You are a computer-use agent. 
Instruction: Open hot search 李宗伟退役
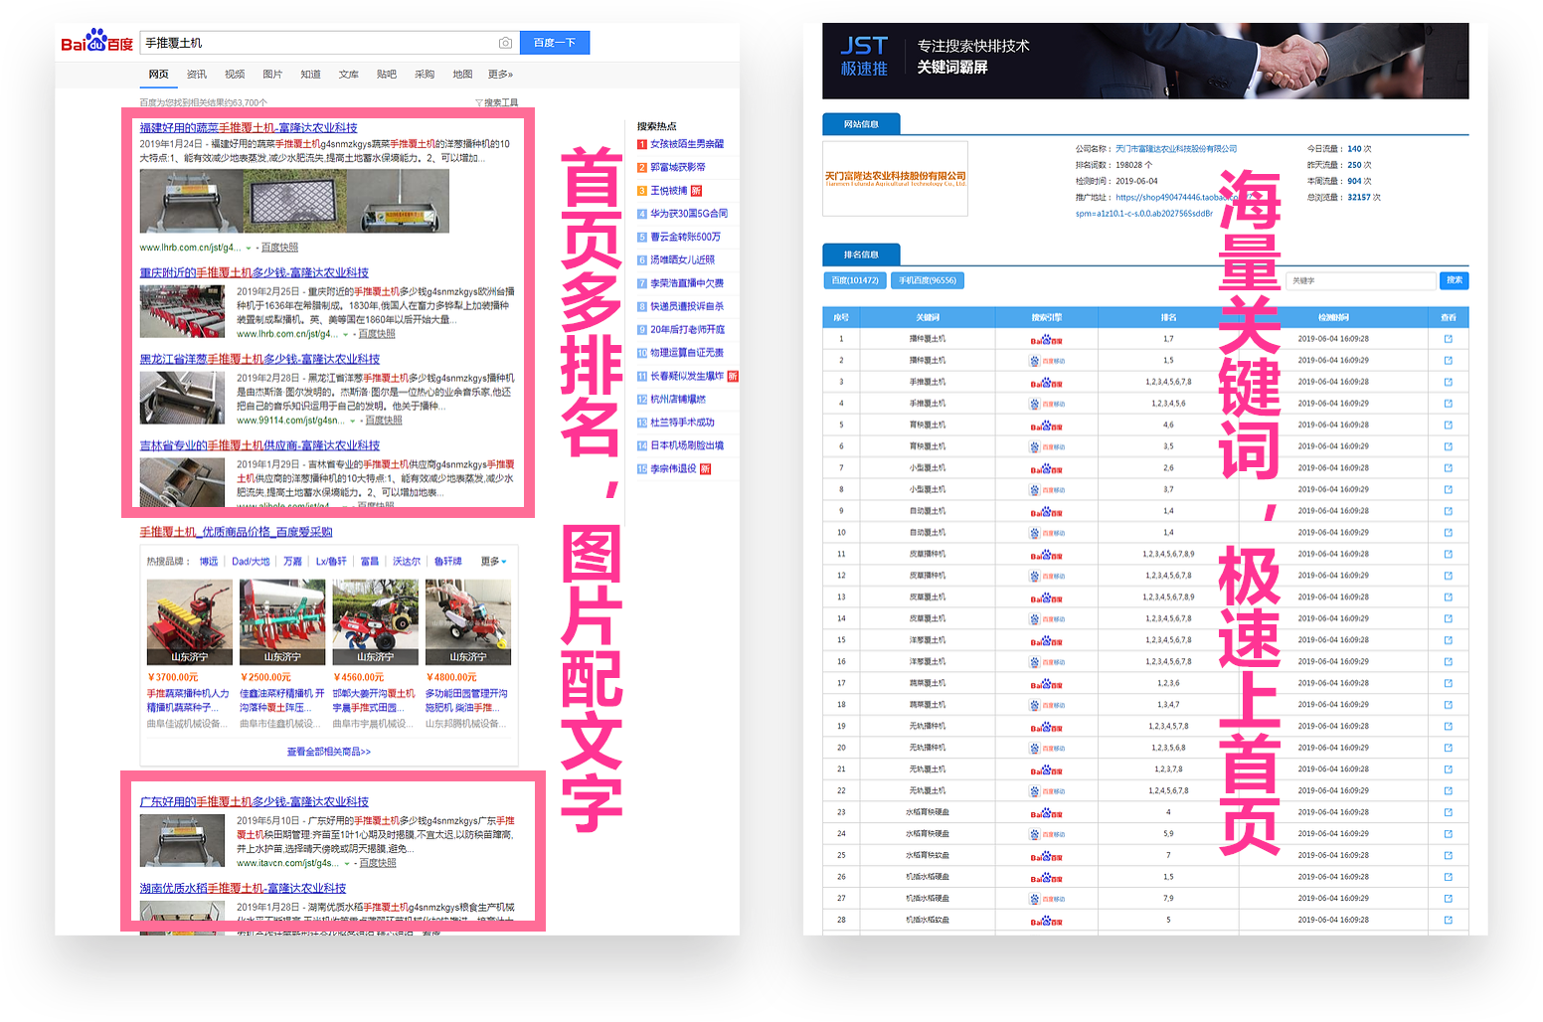[x=673, y=469]
